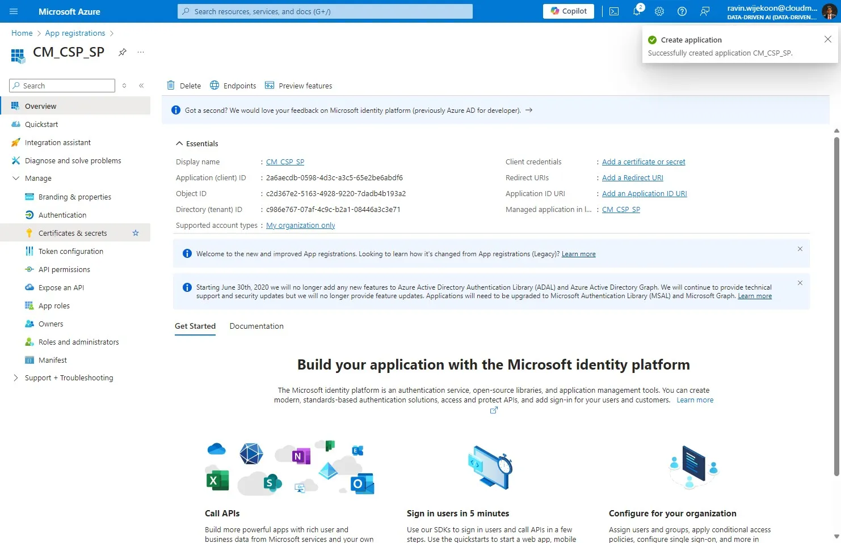This screenshot has width=841, height=543.
Task: Focus the global Azure search box
Action: (x=325, y=11)
